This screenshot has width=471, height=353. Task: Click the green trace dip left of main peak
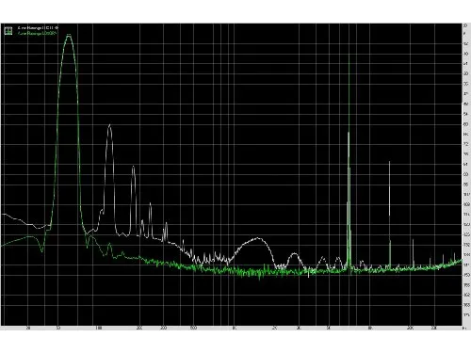click(x=42, y=250)
